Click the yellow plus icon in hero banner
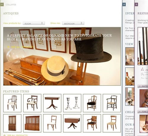The height and width of the screenshot is (136, 148). coord(9,47)
